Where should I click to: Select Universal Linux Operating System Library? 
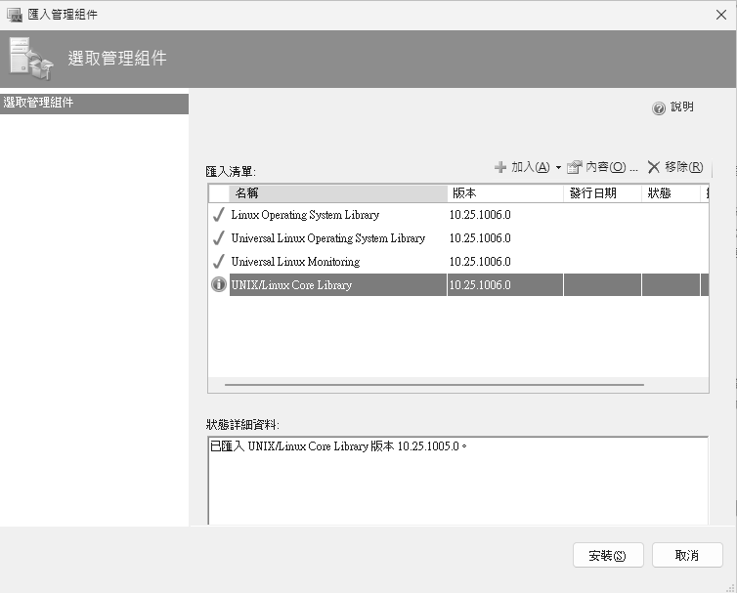(x=458, y=238)
